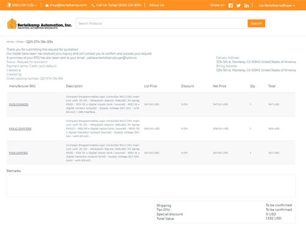Click the Shipping To be confirmed value
Screen dimensions: 306x245
click(x=278, y=205)
